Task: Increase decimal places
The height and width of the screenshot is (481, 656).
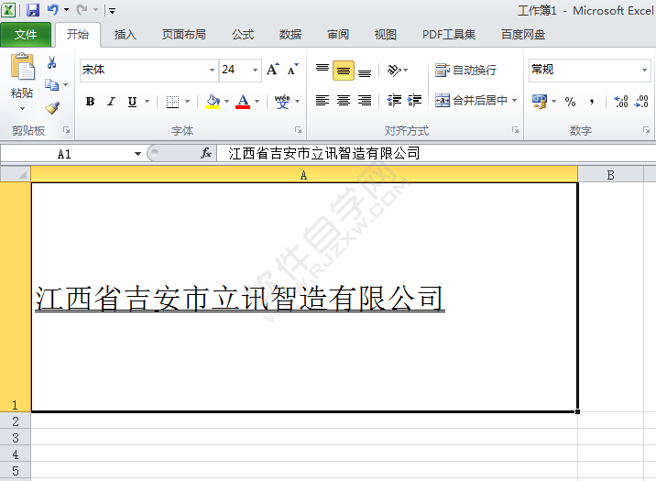Action: click(621, 101)
